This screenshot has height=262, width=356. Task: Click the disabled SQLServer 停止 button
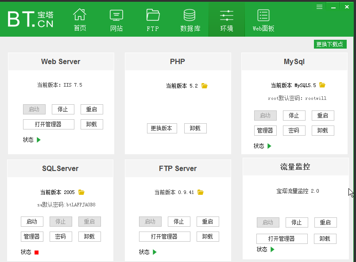pos(61,221)
